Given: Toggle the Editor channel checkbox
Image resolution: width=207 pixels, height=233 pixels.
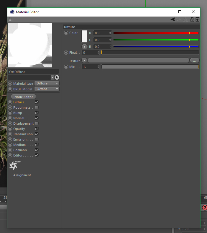Looking at the screenshot, I should (37, 155).
